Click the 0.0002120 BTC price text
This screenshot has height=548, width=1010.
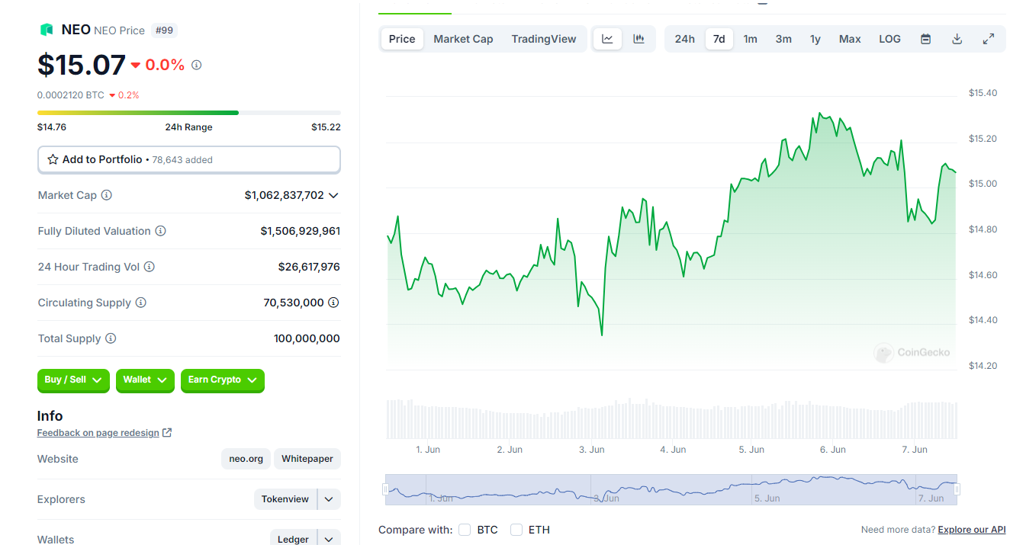(x=71, y=95)
